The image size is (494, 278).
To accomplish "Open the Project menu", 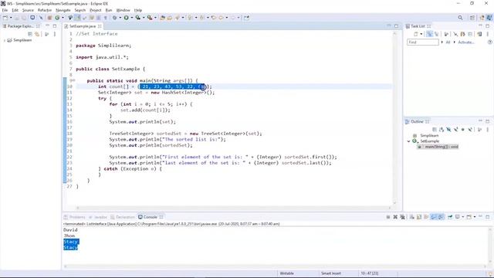I will pyautogui.click(x=96, y=10).
